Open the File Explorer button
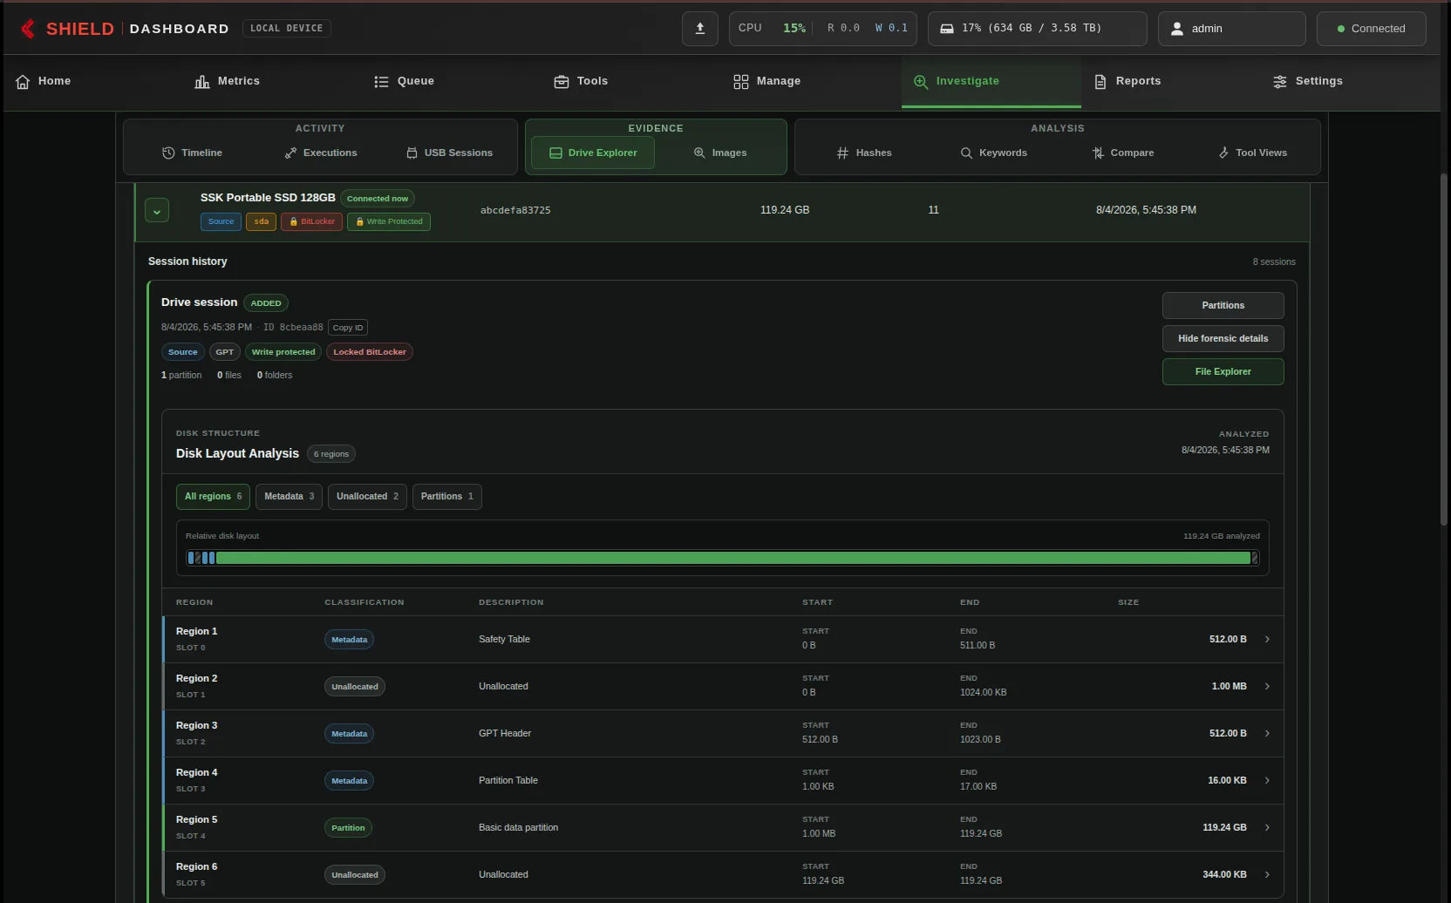The image size is (1451, 903). (1223, 371)
